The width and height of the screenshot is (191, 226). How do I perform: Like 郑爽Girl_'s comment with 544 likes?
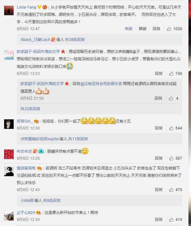click(175, 128)
